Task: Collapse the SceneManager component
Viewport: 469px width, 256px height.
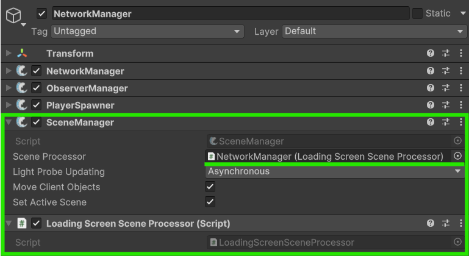Action: click(9, 123)
